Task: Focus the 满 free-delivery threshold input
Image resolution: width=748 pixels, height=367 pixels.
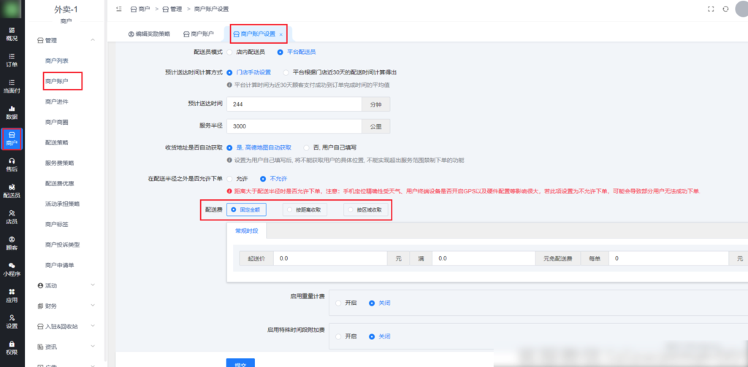Action: tap(484, 258)
